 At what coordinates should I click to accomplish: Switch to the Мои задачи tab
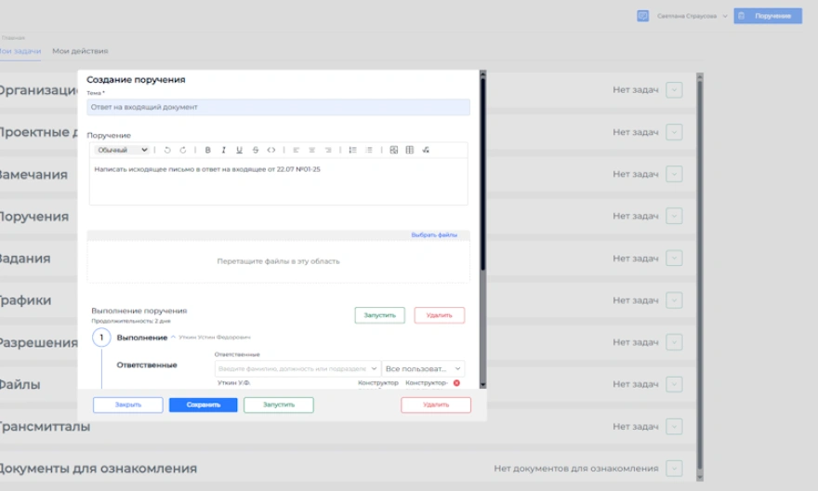(20, 51)
